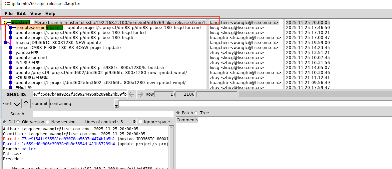Follow the master Branch link in the diff pane

(x=29, y=149)
